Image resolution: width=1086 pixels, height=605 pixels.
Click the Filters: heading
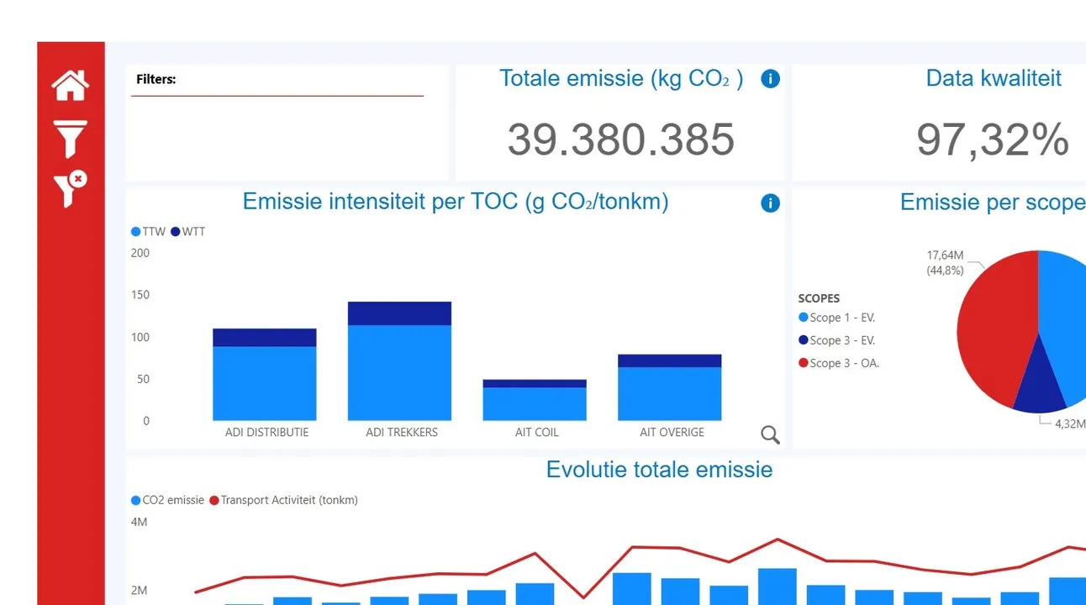pyautogui.click(x=156, y=79)
